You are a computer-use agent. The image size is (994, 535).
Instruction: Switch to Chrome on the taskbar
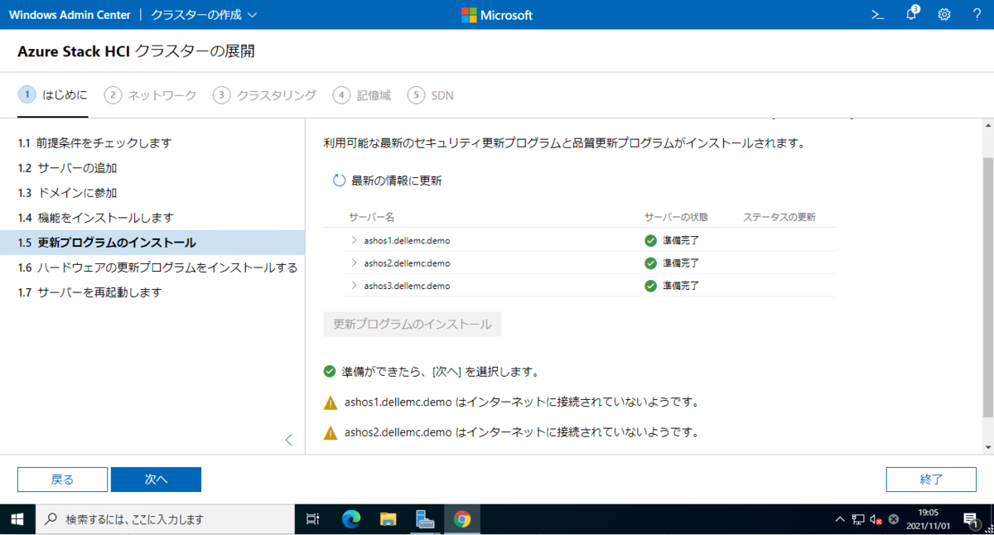pos(462,519)
